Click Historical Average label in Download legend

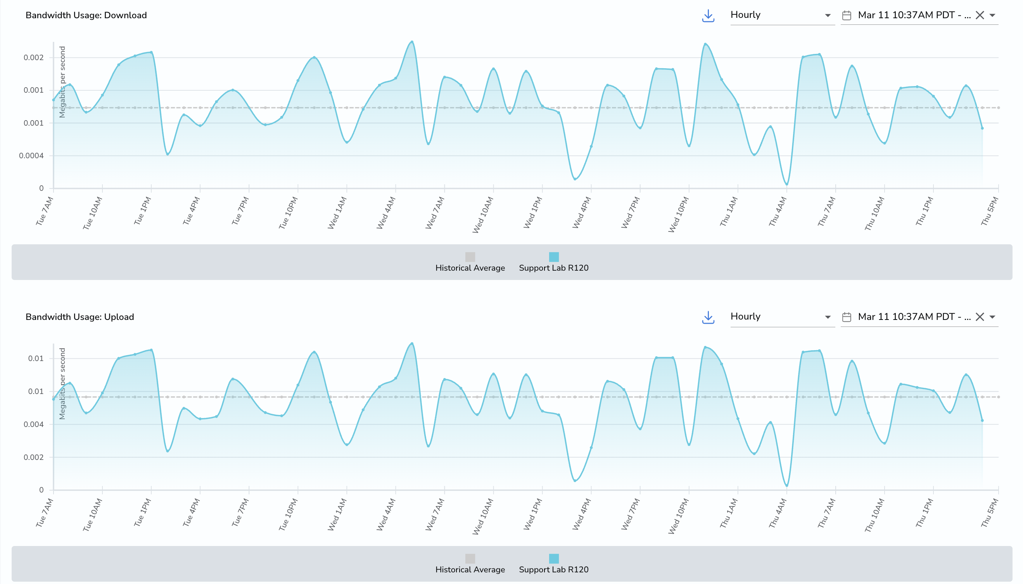pos(470,268)
